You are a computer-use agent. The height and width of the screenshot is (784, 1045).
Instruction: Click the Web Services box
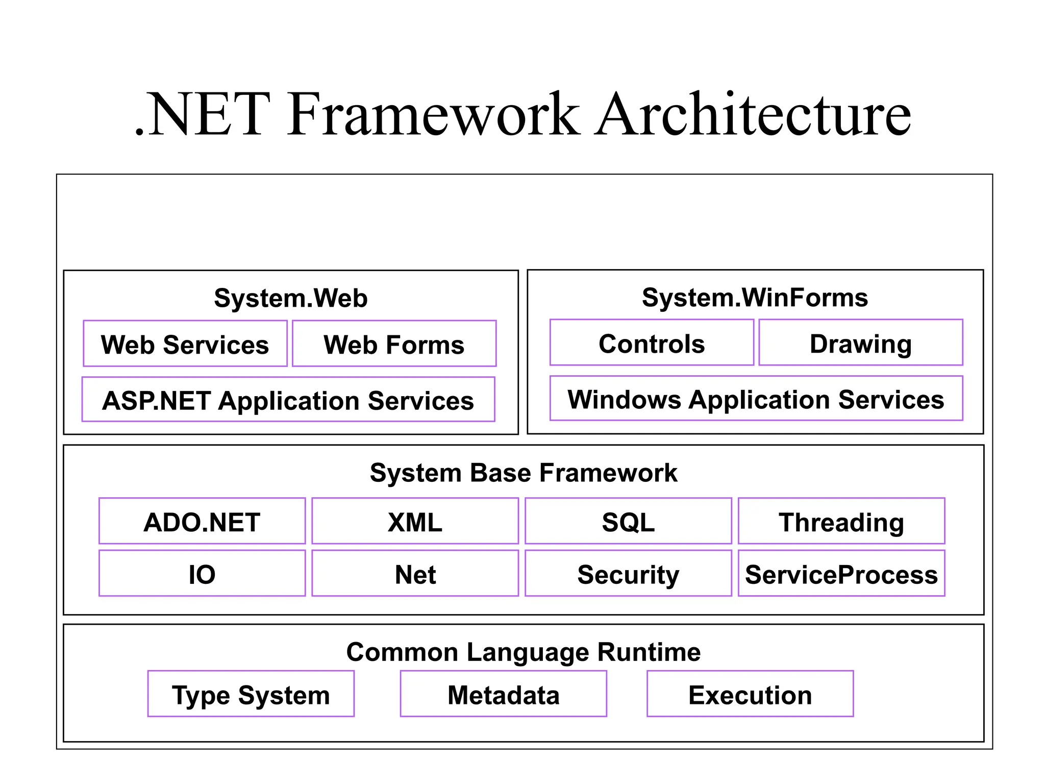click(x=185, y=344)
